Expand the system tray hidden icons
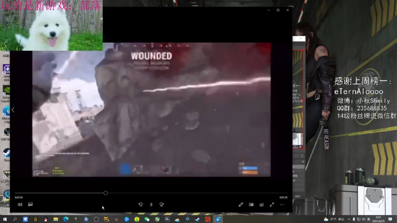Viewport: 397px width, 223px height. point(349,219)
